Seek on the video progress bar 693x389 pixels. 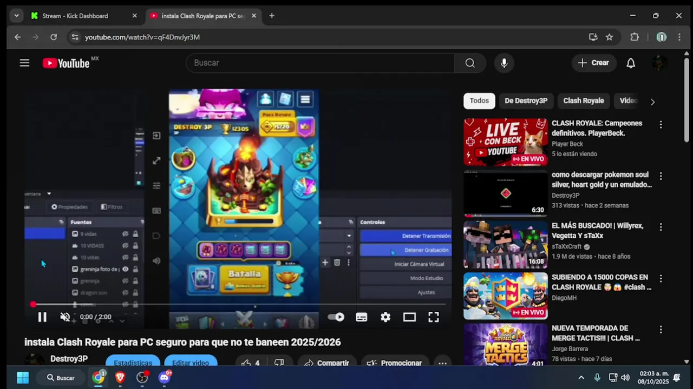tap(238, 305)
